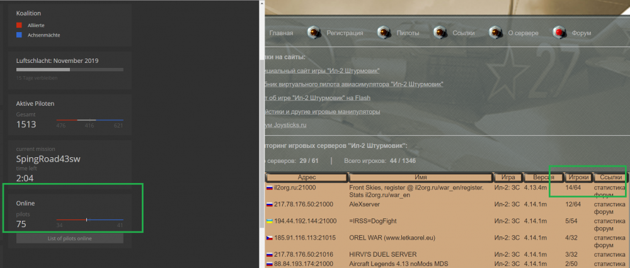
Task: Click the player count 12/64
Action: pyautogui.click(x=573, y=204)
